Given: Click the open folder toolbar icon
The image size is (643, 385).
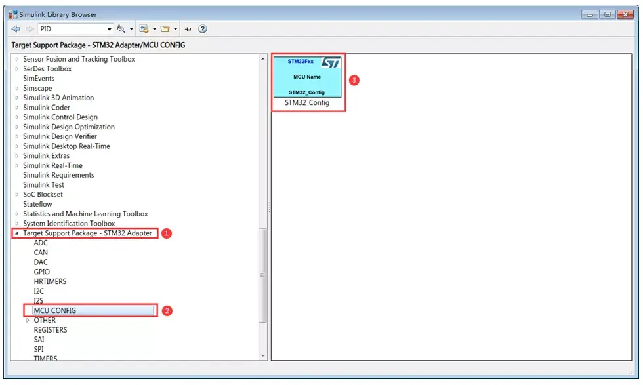Looking at the screenshot, I should 165,29.
